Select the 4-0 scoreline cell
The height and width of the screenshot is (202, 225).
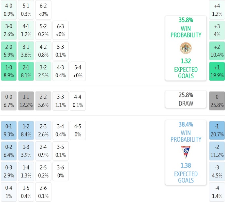(9, 10)
